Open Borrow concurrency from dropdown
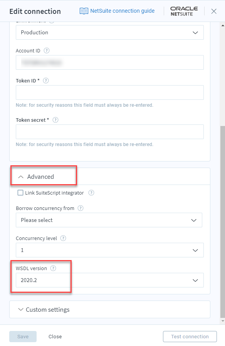 [x=109, y=220]
